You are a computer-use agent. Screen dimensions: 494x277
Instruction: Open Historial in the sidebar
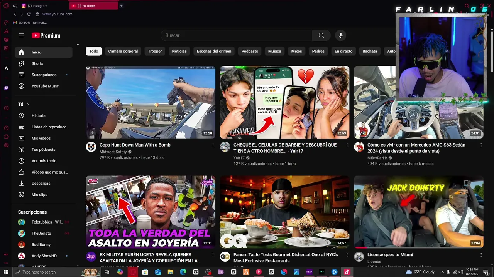(44, 115)
